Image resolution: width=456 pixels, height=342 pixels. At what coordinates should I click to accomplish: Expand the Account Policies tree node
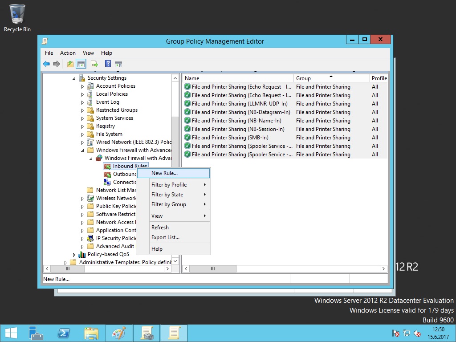pos(82,86)
